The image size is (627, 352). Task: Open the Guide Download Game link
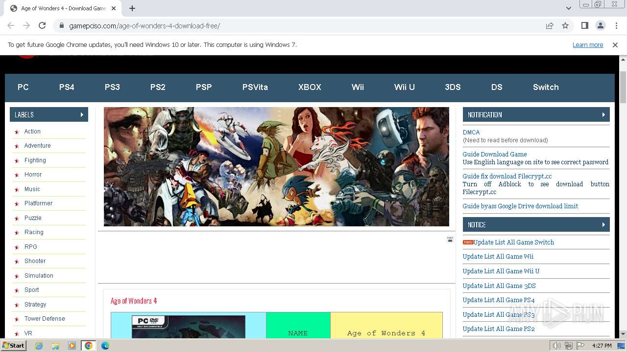point(495,154)
